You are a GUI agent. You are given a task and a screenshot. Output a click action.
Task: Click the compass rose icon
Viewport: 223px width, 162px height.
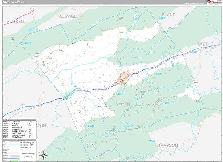click(x=43, y=155)
